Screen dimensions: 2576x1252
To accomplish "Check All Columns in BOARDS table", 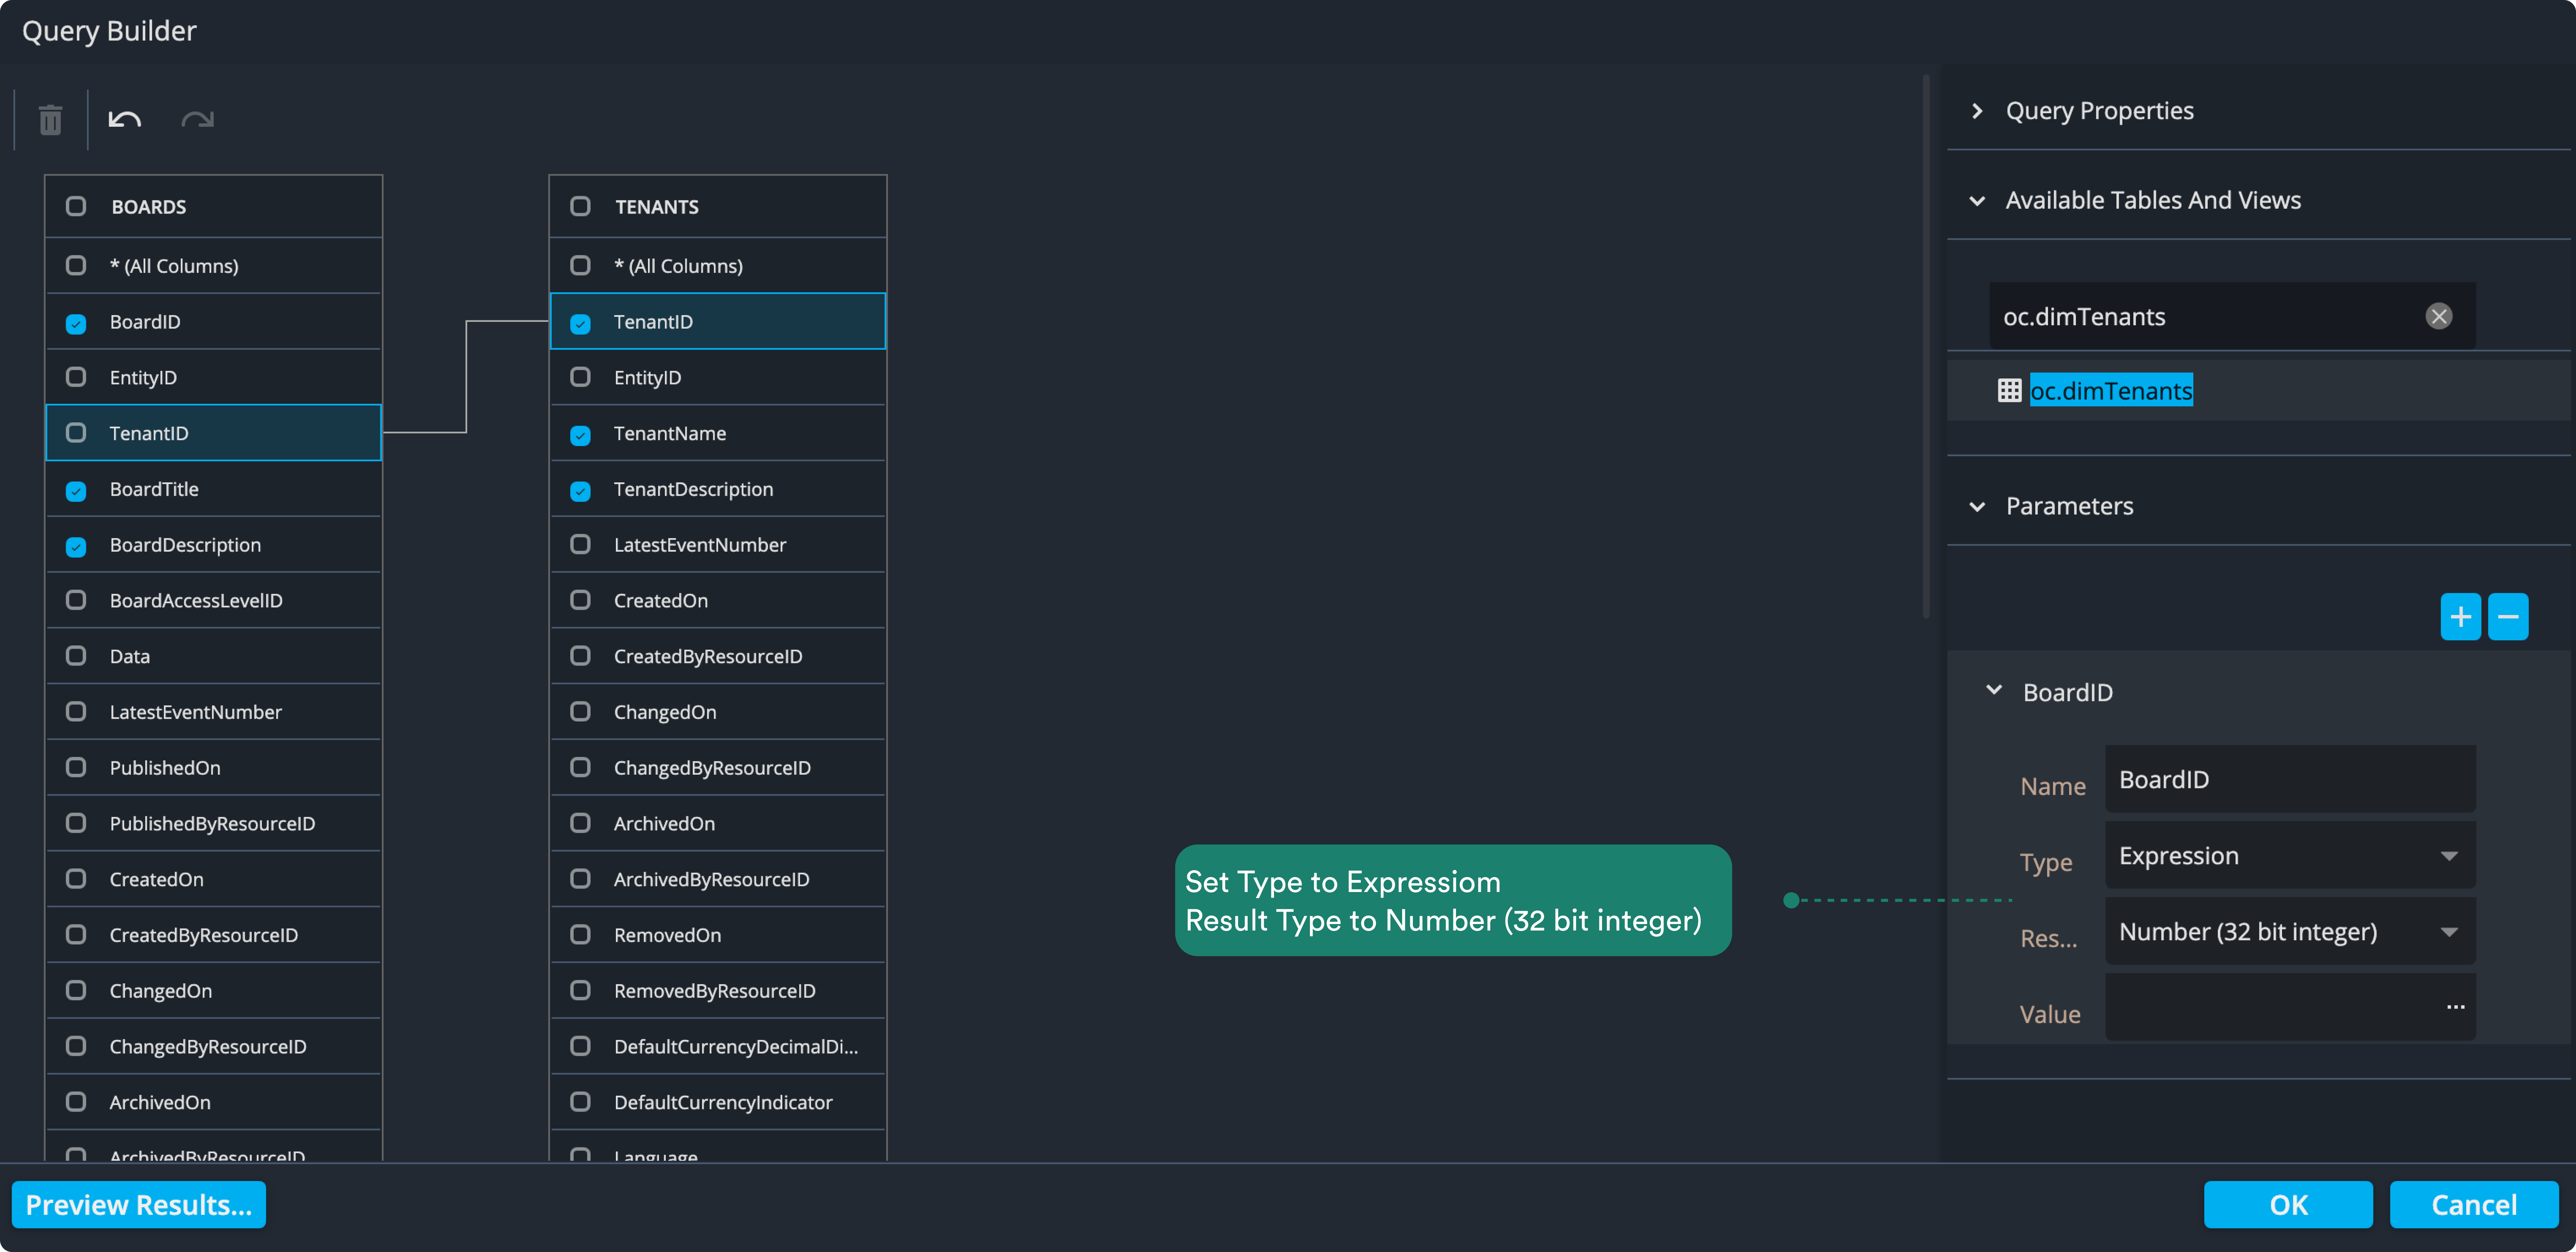I will 76,265.
